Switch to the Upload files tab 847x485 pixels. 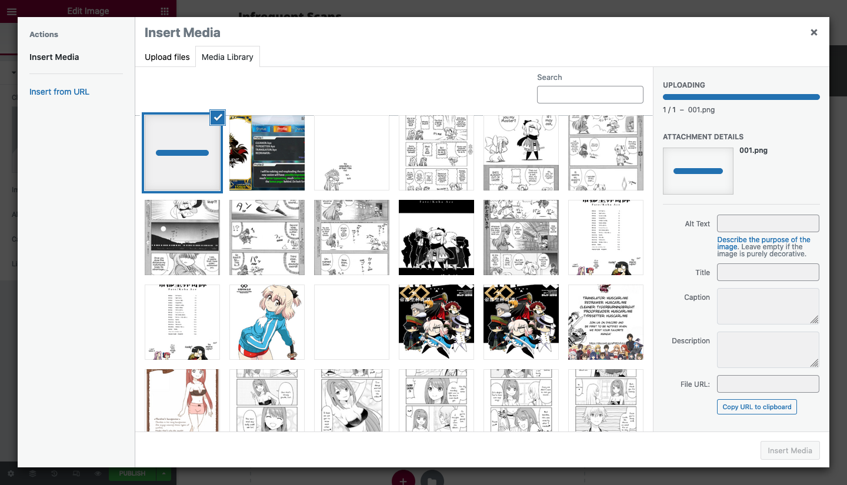click(x=167, y=57)
